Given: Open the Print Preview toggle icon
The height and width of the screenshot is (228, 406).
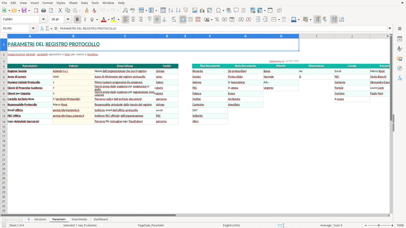Looking at the screenshot, I should pyautogui.click(x=51, y=10).
